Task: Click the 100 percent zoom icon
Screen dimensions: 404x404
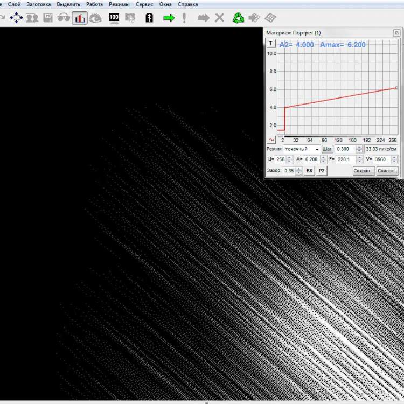Action: 114,18
